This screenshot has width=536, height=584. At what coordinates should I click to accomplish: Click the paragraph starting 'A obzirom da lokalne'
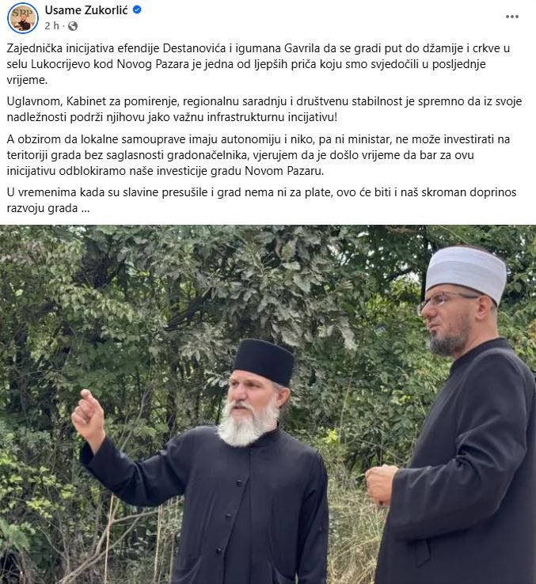pyautogui.click(x=258, y=155)
